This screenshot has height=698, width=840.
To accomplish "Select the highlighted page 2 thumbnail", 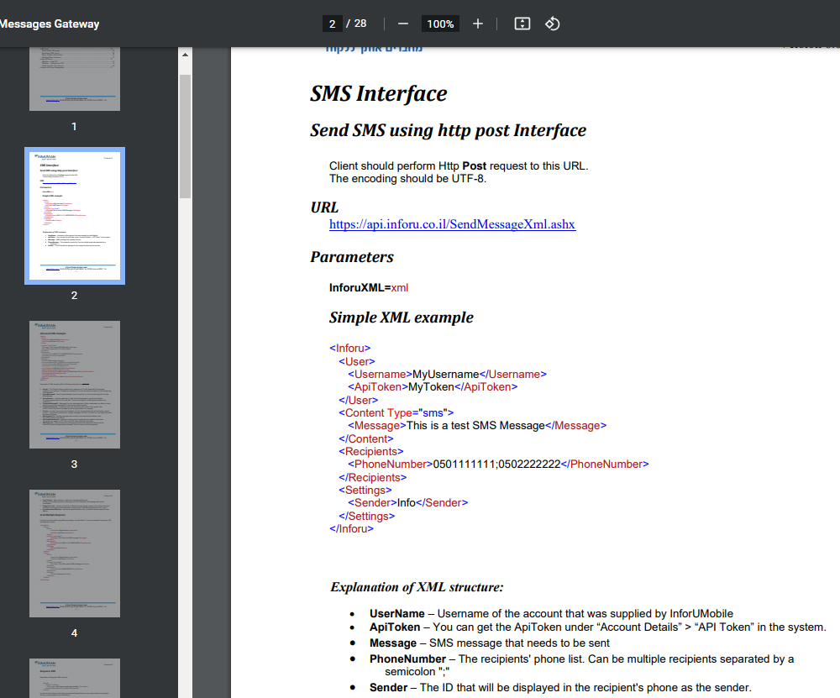I will coord(75,216).
